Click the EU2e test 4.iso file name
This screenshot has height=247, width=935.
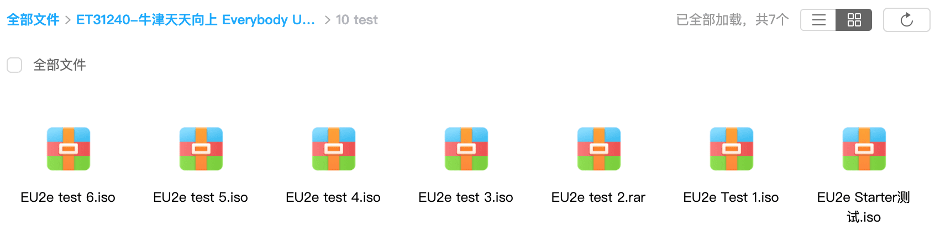point(333,197)
